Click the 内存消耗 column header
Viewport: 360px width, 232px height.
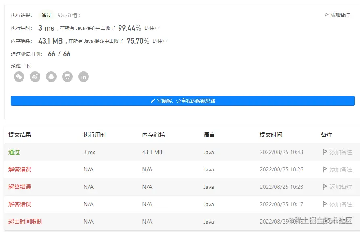point(153,135)
